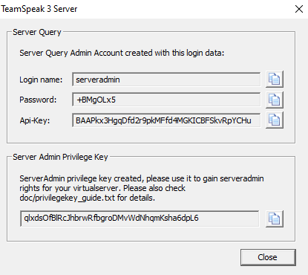Copy the Server Admin privilege key
Screen dimensions: 308x275
point(275,219)
